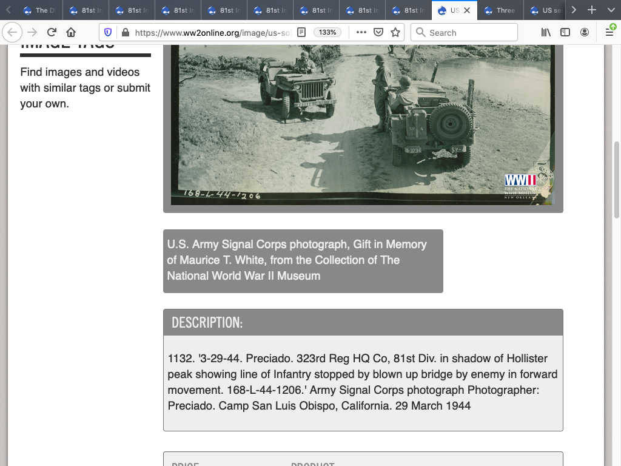621x466 pixels.
Task: Click the browser Back arrow button
Action: click(13, 32)
